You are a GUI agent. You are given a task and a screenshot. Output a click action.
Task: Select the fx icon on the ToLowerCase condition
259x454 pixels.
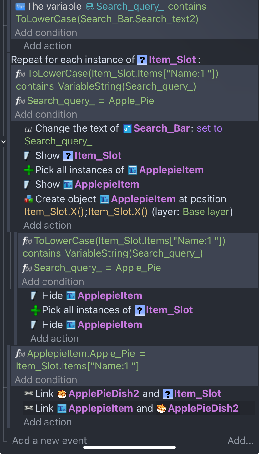click(19, 73)
